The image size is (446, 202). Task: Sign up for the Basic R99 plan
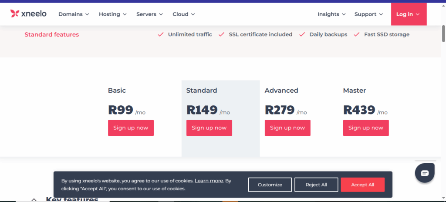coord(131,128)
